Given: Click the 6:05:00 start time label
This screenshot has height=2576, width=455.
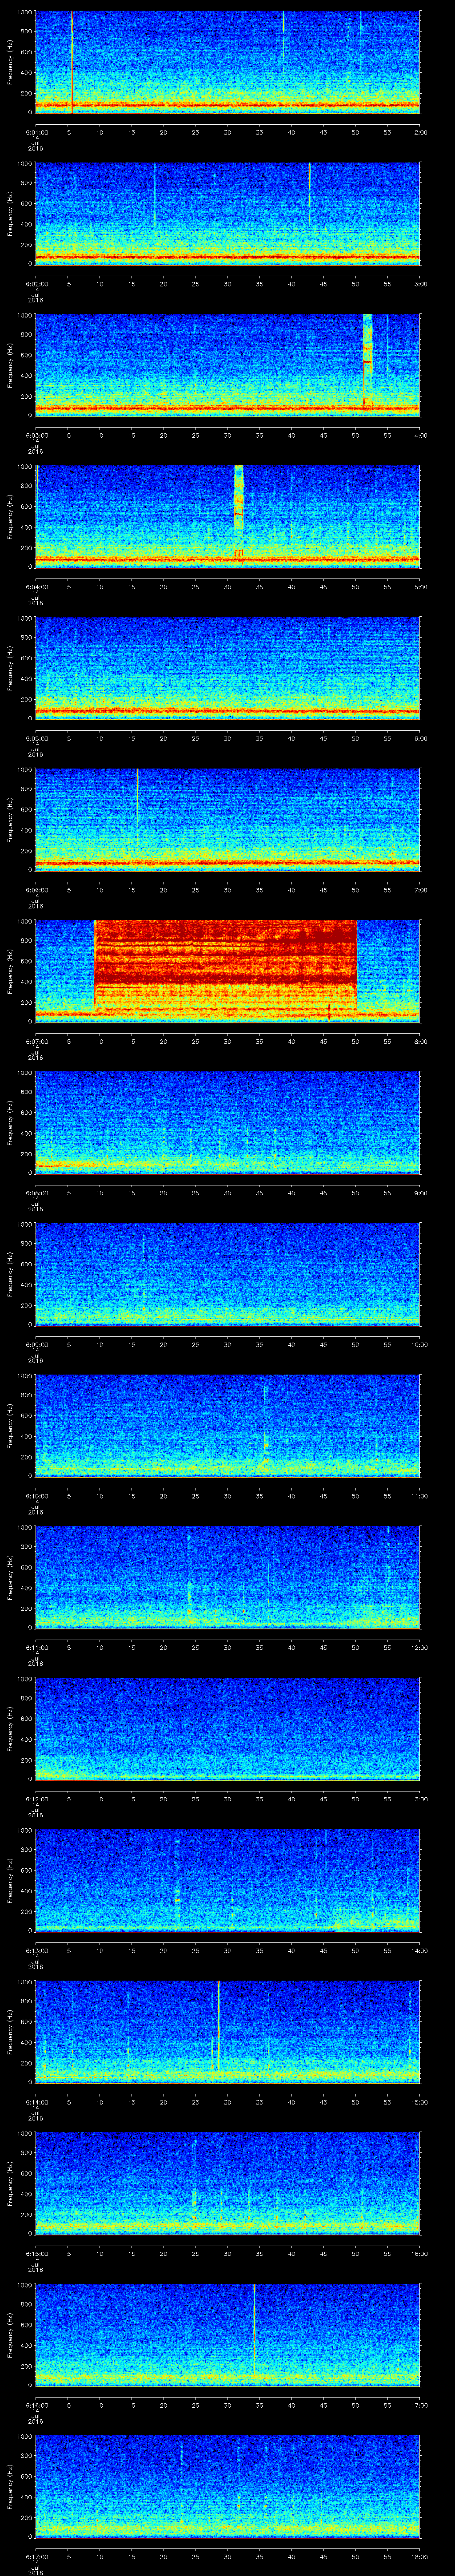Looking at the screenshot, I should tap(36, 738).
